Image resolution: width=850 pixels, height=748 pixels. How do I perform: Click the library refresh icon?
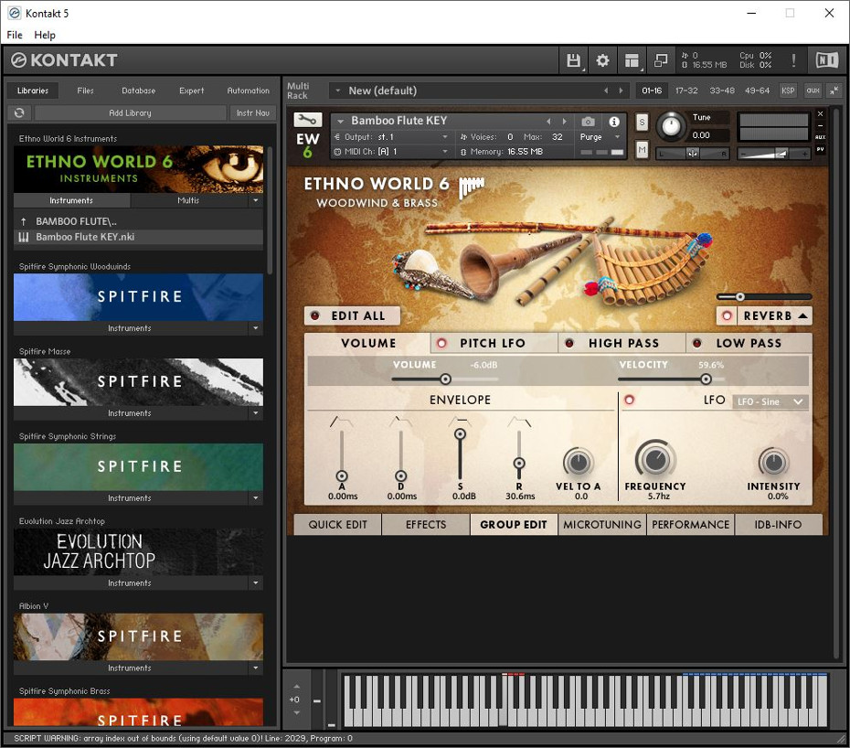pos(19,112)
